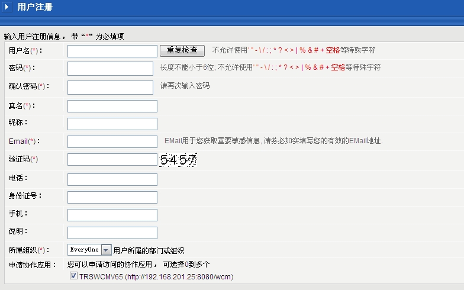Focus the Email input field

[x=112, y=142]
